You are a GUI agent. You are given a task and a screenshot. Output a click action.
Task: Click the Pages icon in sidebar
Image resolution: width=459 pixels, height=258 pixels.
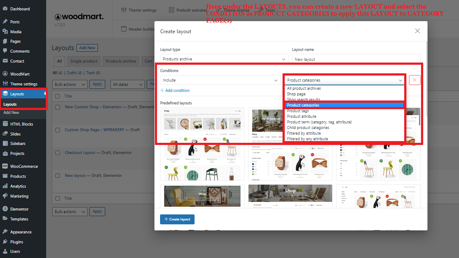pyautogui.click(x=5, y=41)
